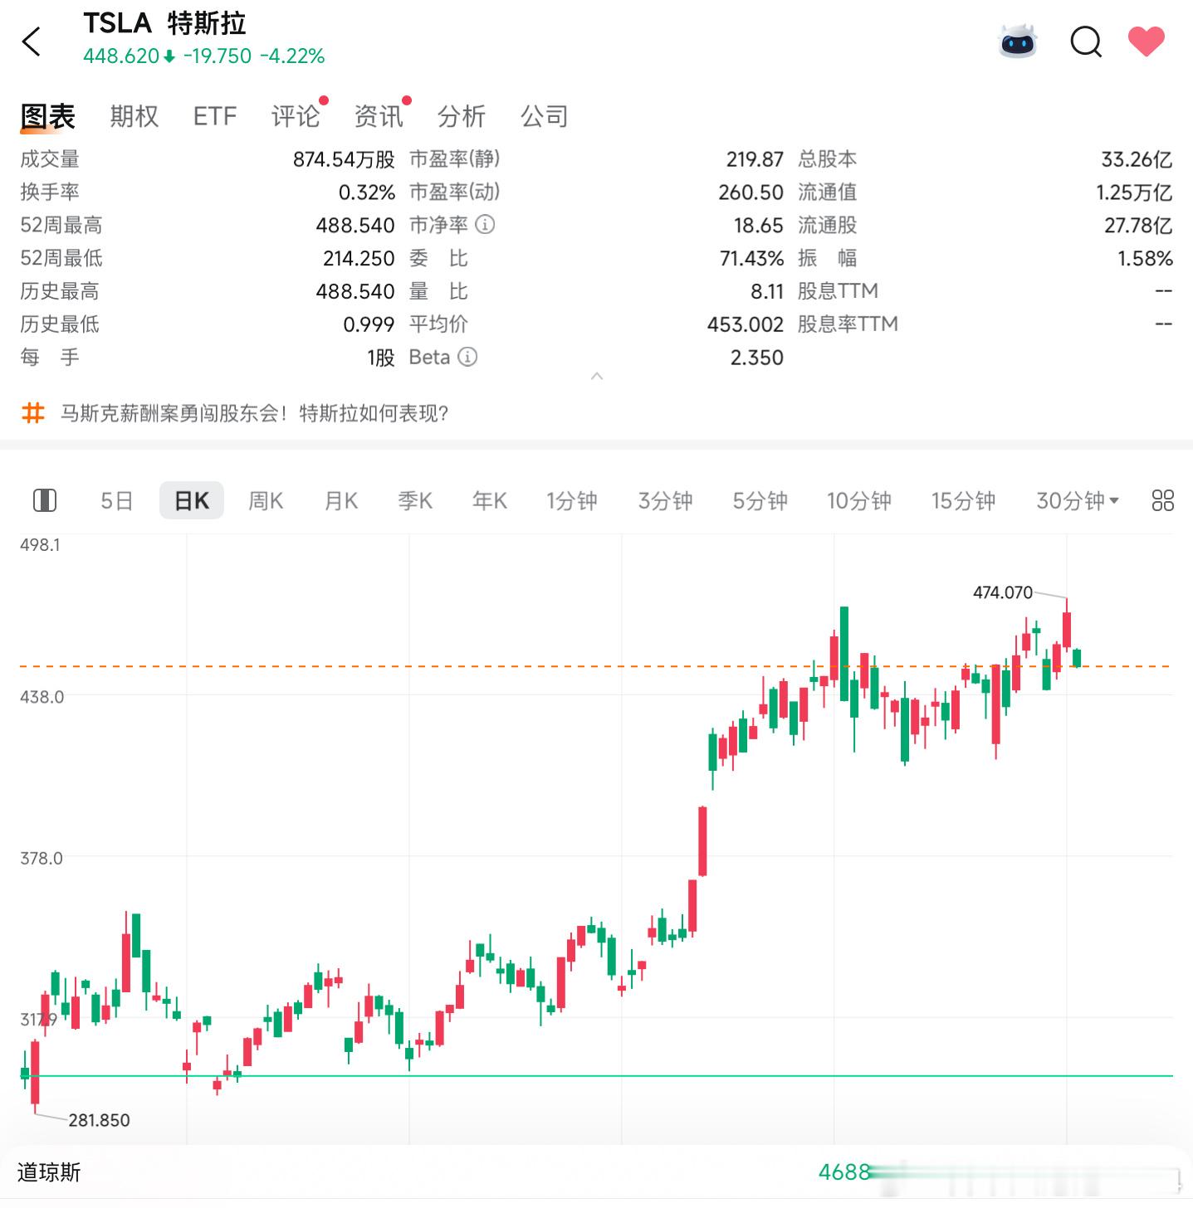Select the 季K chart period
This screenshot has height=1208, width=1193.
(x=415, y=501)
